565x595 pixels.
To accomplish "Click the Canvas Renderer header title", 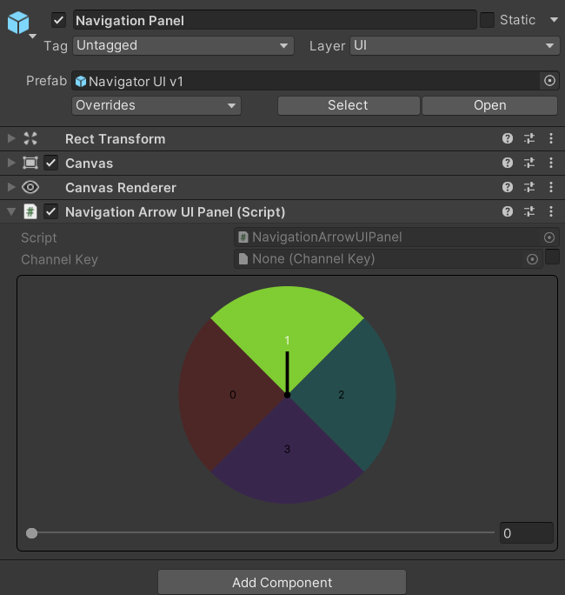I will (x=121, y=187).
